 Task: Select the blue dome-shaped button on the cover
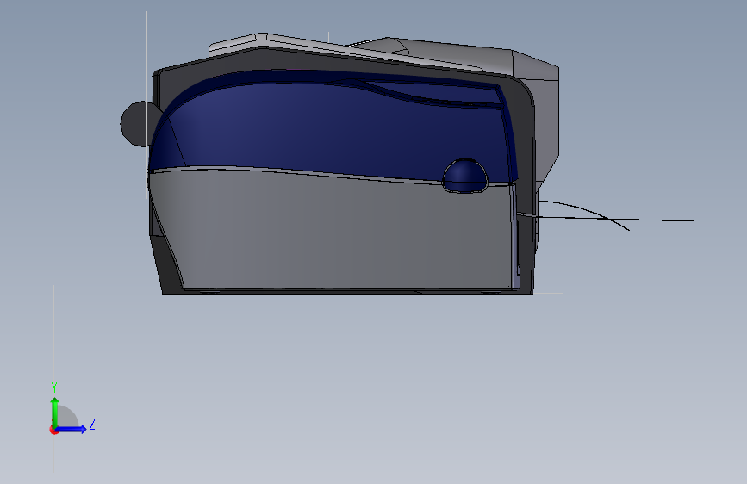(465, 176)
